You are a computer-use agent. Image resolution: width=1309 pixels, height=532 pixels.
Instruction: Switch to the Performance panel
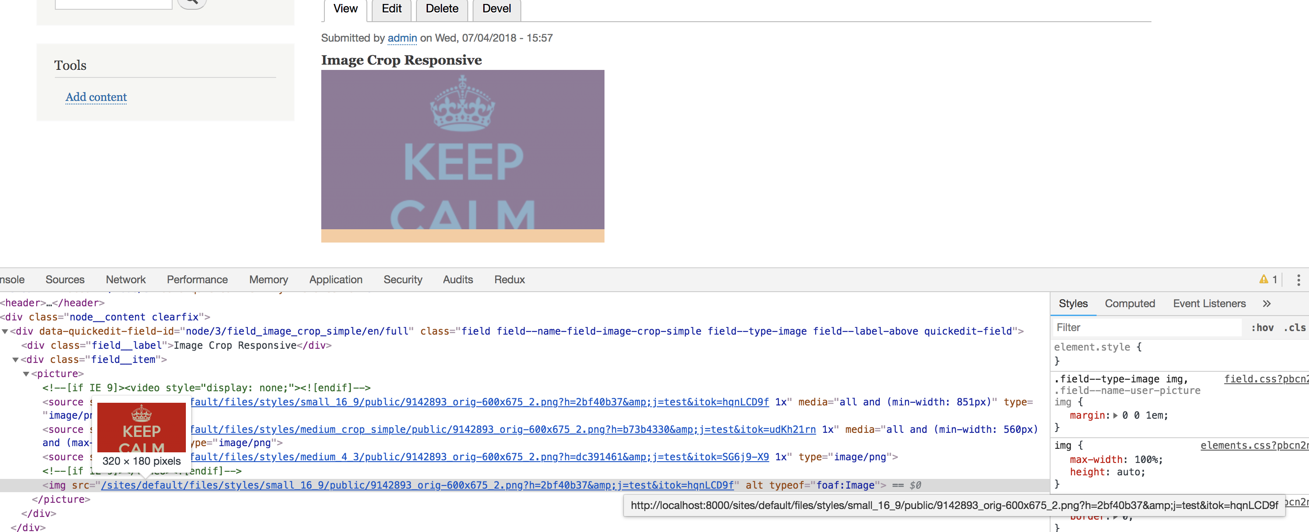tap(197, 279)
